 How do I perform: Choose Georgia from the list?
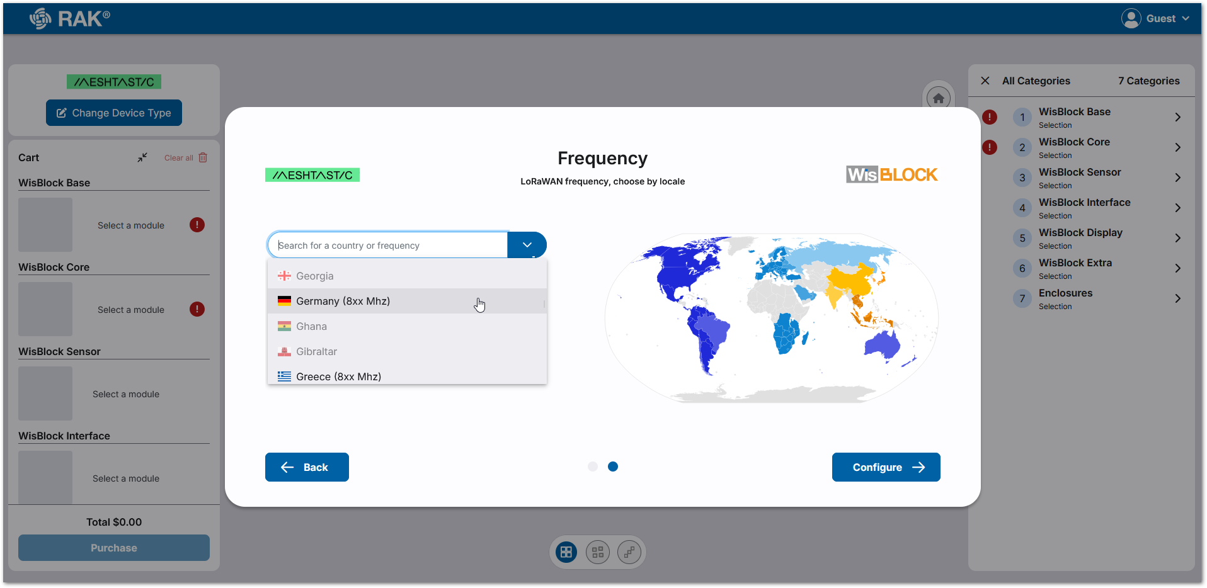[407, 276]
